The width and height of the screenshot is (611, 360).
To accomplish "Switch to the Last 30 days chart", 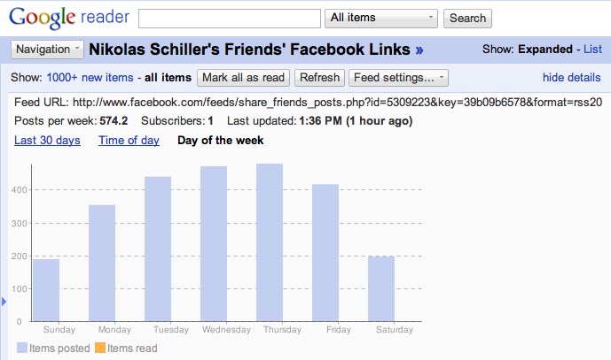I will pyautogui.click(x=47, y=140).
